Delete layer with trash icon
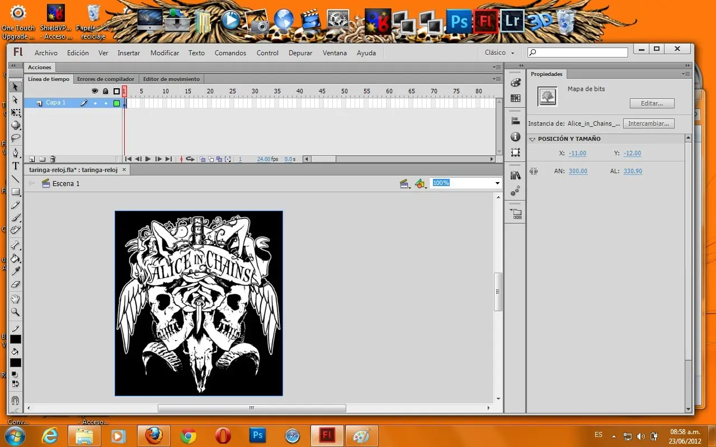 53,159
